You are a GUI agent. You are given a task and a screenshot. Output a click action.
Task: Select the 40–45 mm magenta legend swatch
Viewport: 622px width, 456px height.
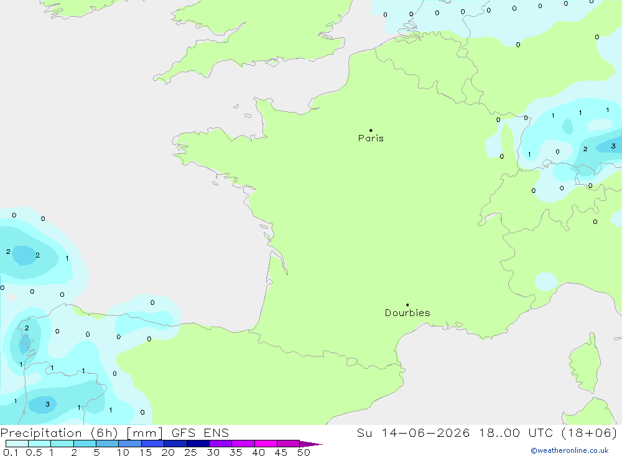coord(266,444)
